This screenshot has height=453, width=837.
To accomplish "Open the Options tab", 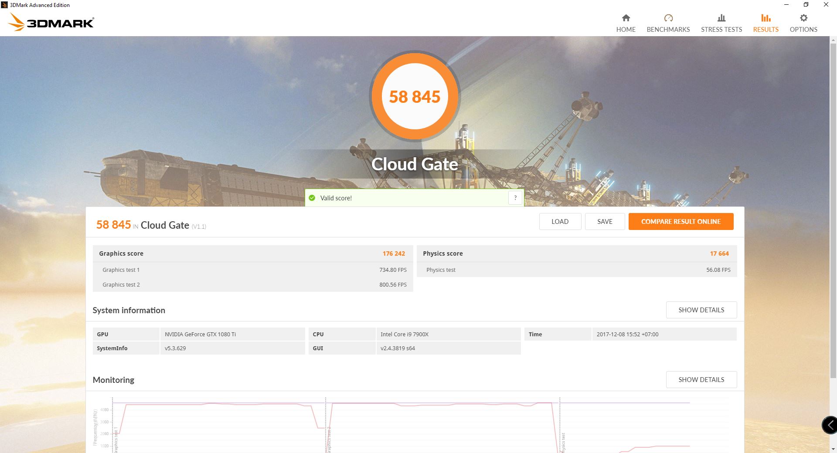I will tap(803, 23).
